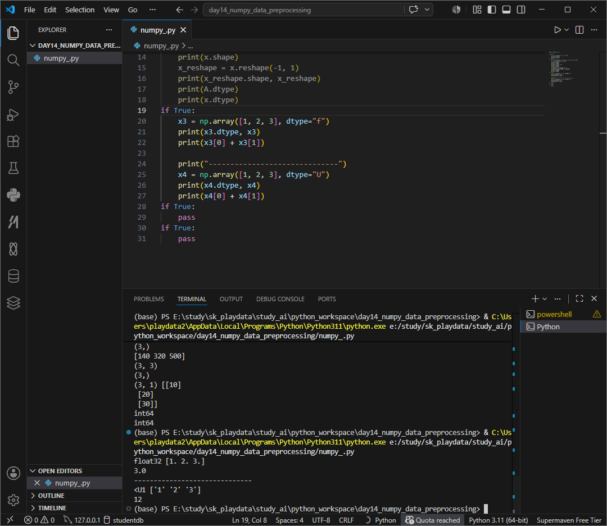This screenshot has width=607, height=526.
Task: Expand the OUTLINE section
Action: 74,496
